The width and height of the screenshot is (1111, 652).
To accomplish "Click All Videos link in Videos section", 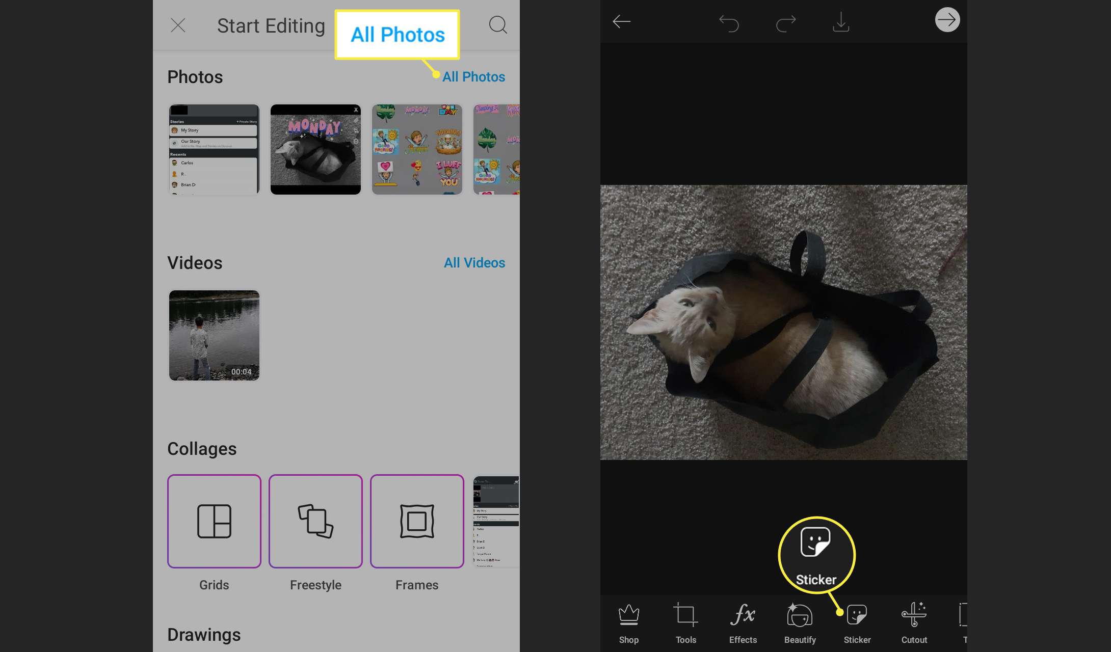I will 474,262.
